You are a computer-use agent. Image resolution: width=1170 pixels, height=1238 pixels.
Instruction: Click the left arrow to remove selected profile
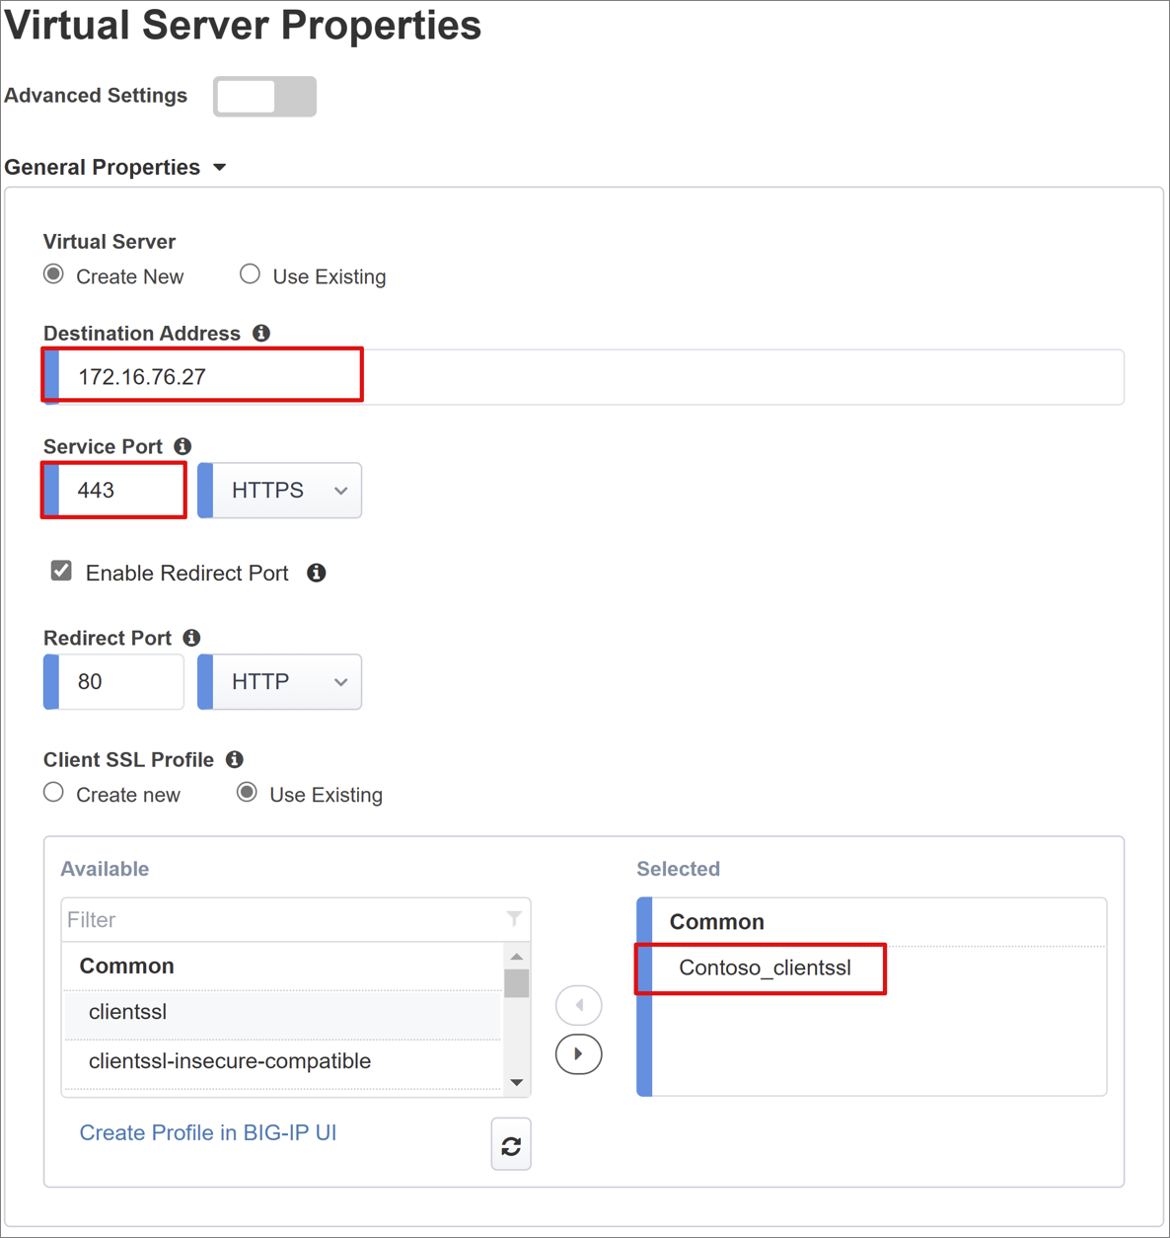pyautogui.click(x=578, y=1005)
